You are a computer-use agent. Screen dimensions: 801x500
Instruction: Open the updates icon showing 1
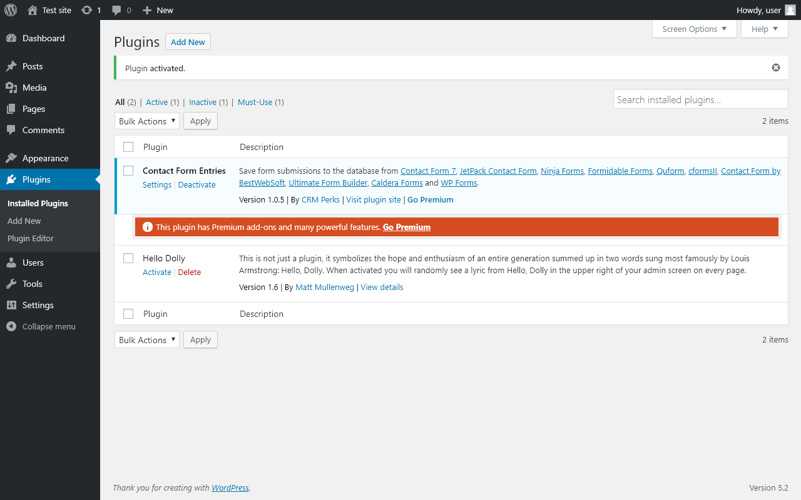87,10
